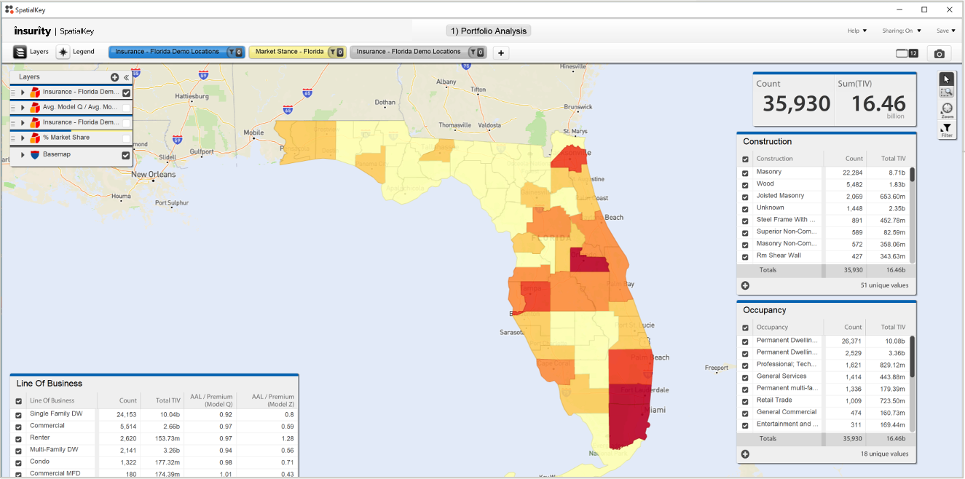Open the Filter tool on the map toolbar

947,127
